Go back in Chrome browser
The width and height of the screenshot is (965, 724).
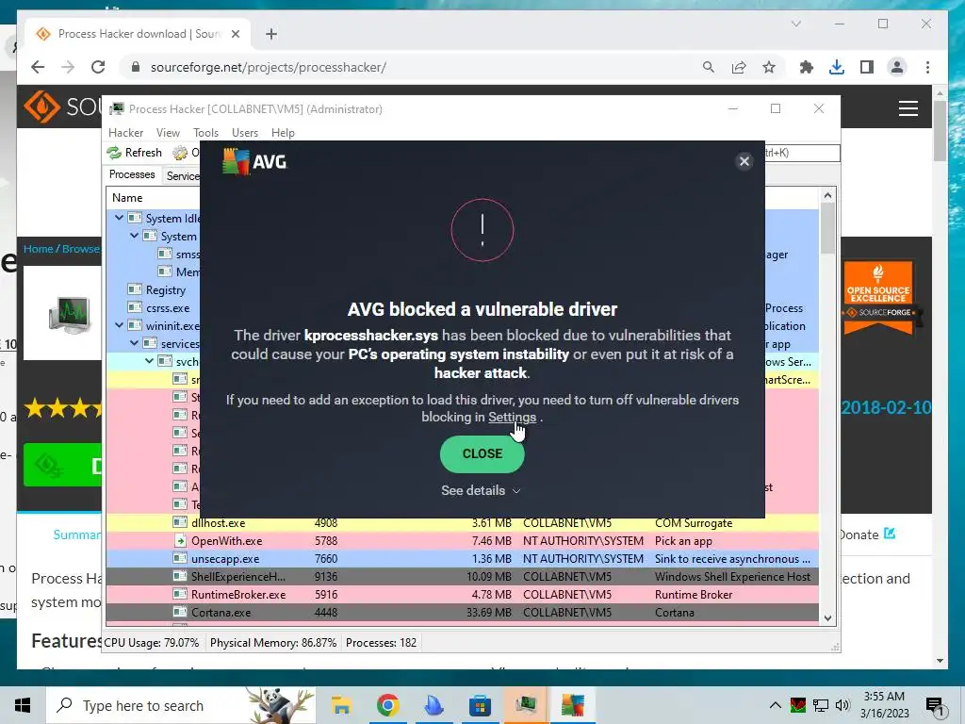coord(38,67)
